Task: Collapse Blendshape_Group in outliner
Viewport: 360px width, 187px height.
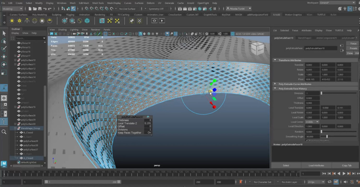Action: [15, 128]
